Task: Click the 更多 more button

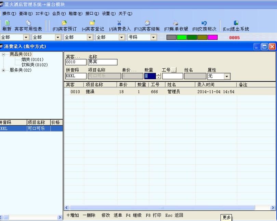Action: point(226,218)
